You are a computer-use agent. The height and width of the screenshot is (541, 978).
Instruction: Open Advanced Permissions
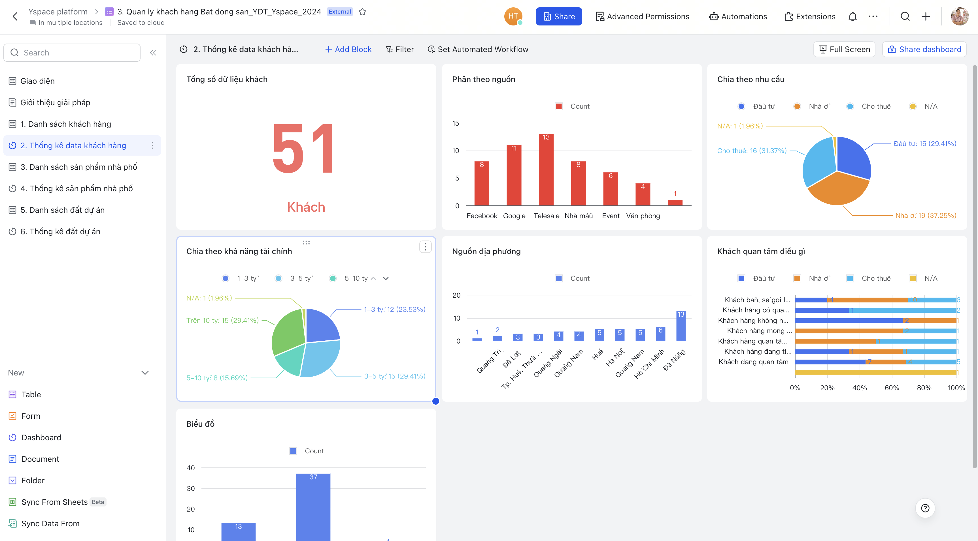tap(642, 16)
